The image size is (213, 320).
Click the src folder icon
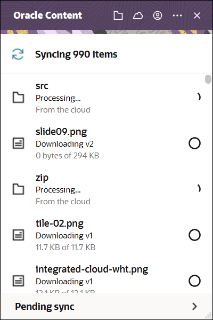click(18, 98)
